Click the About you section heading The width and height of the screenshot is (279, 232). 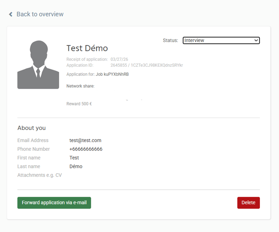pos(32,128)
